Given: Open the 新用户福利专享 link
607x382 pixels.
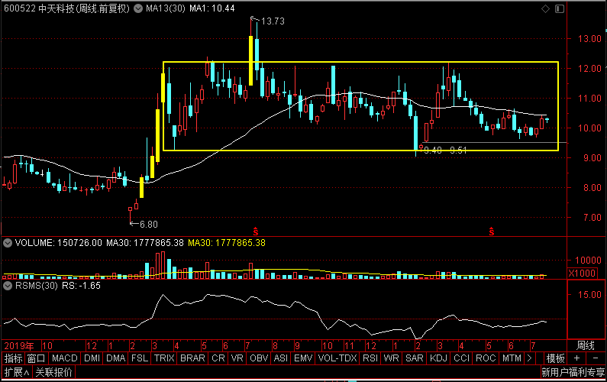Looking at the screenshot, I should click(x=573, y=372).
